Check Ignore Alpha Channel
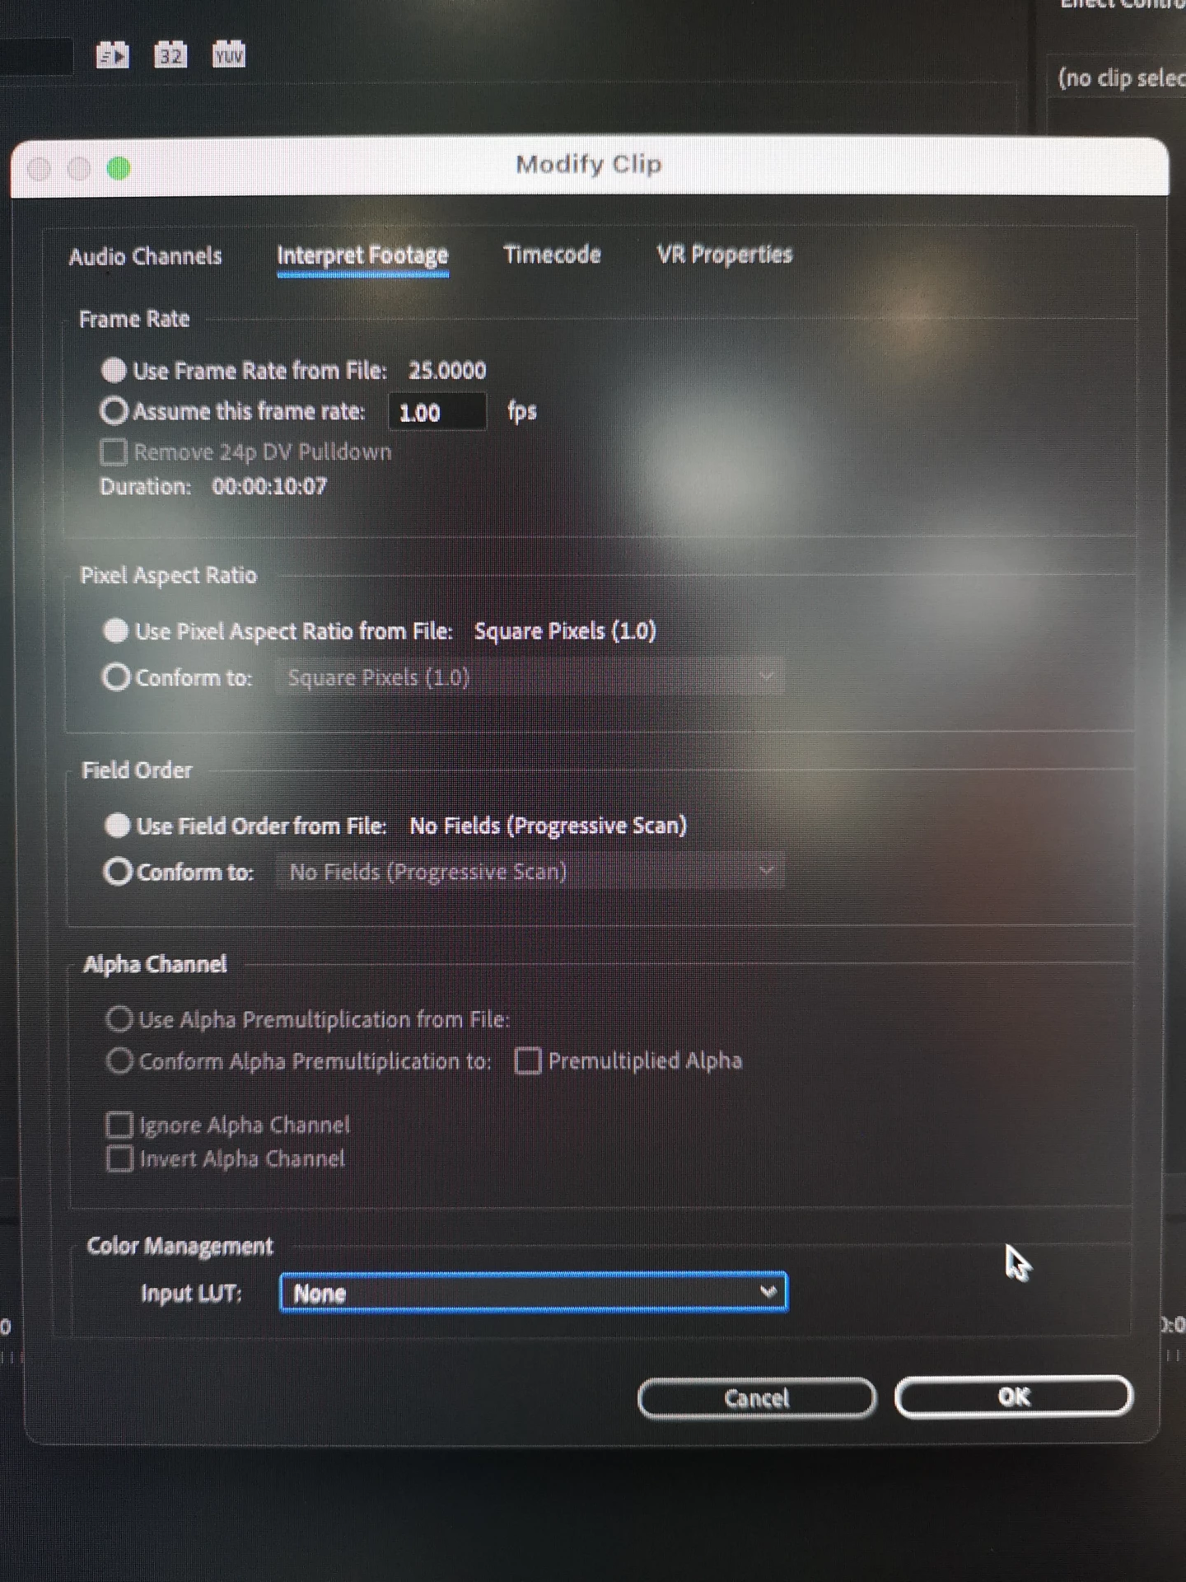The width and height of the screenshot is (1186, 1582). pos(119,1125)
